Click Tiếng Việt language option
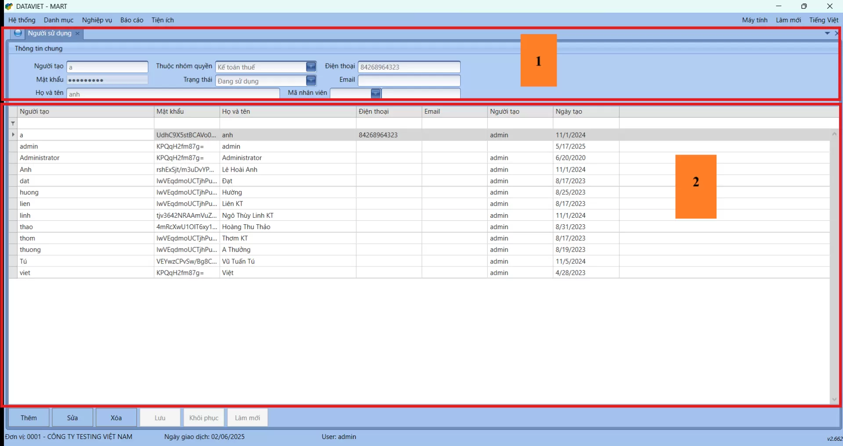 click(x=824, y=20)
